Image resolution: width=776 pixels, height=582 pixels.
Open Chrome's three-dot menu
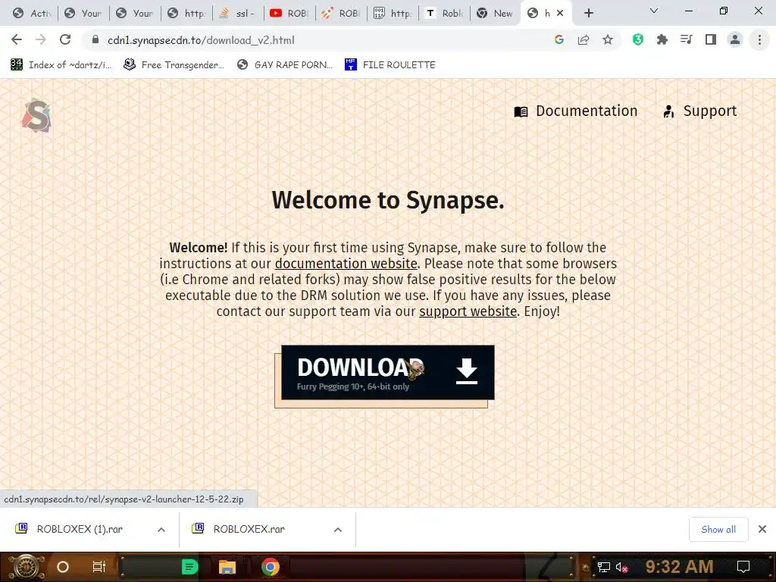click(x=759, y=39)
